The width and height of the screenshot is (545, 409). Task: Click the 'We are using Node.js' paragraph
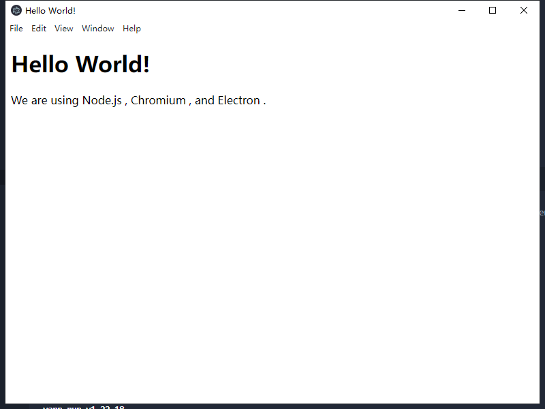[x=138, y=100]
